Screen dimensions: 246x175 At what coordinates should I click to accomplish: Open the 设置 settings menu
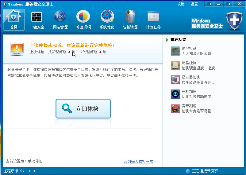tap(194, 4)
